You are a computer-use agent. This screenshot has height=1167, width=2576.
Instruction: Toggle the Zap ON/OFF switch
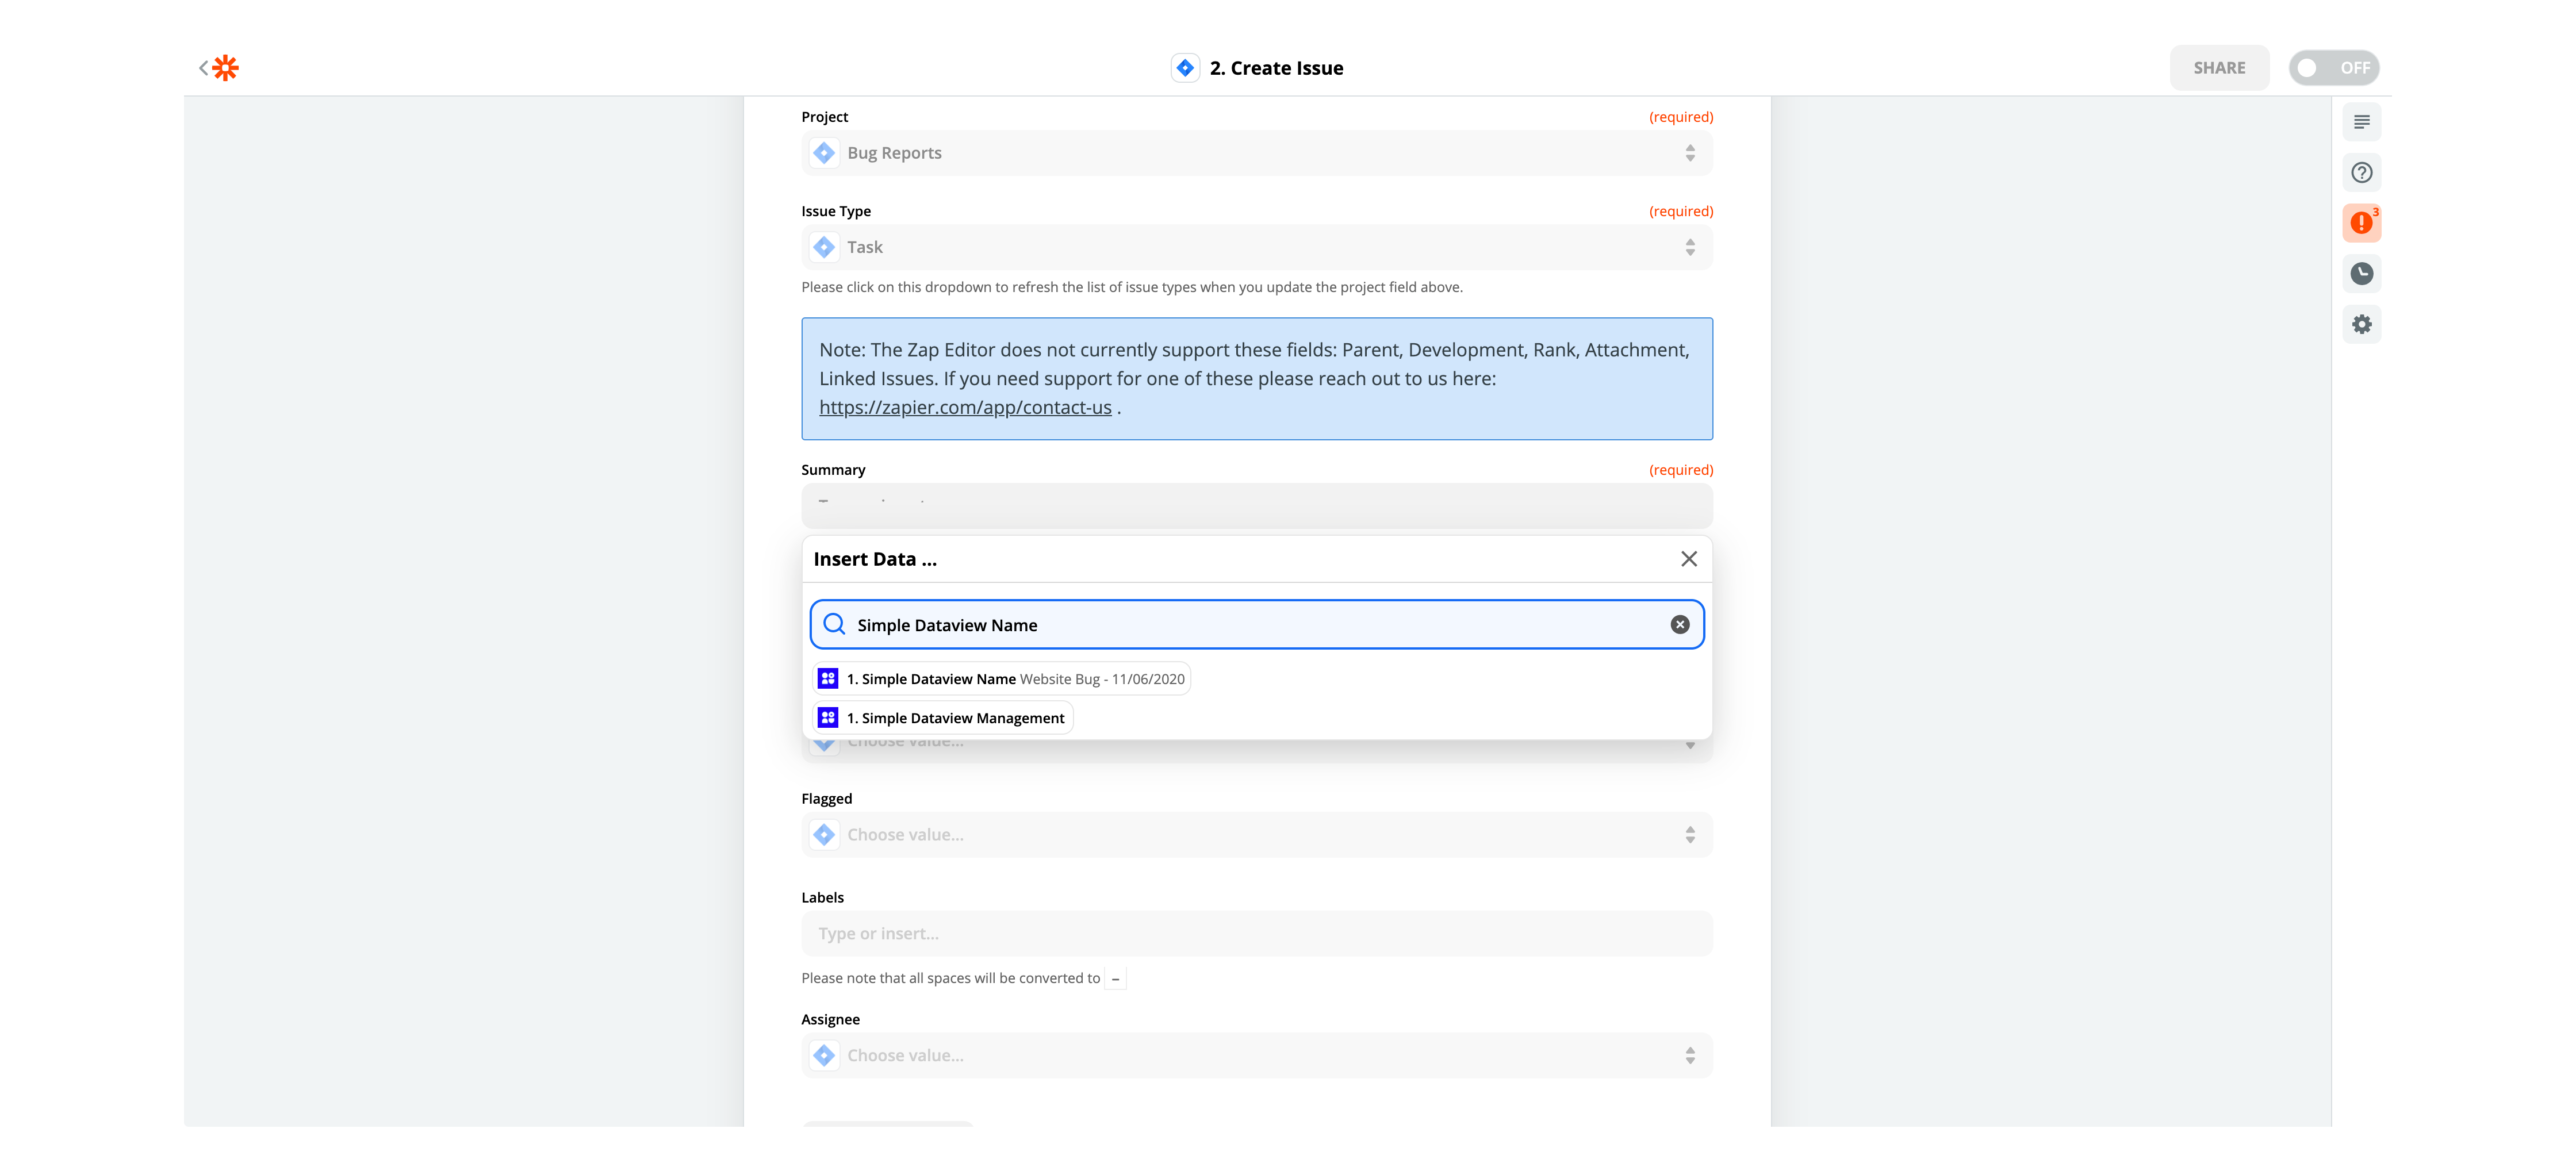(x=2333, y=68)
